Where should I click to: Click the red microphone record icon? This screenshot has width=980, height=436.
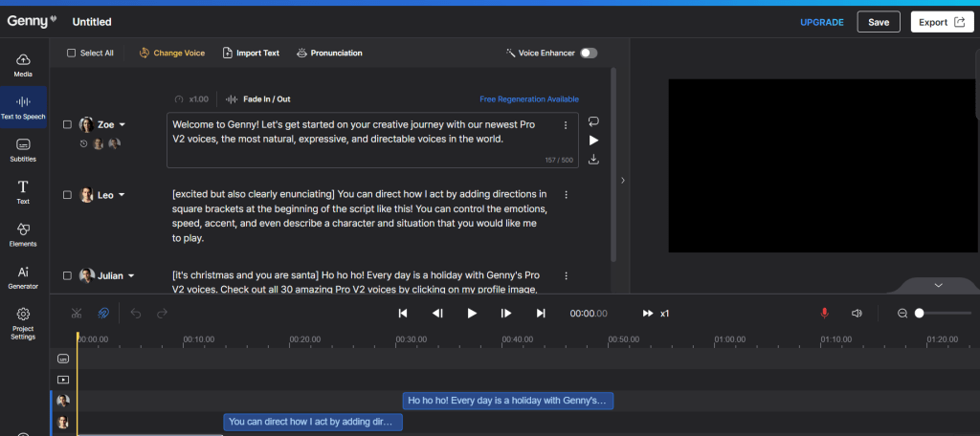(824, 313)
